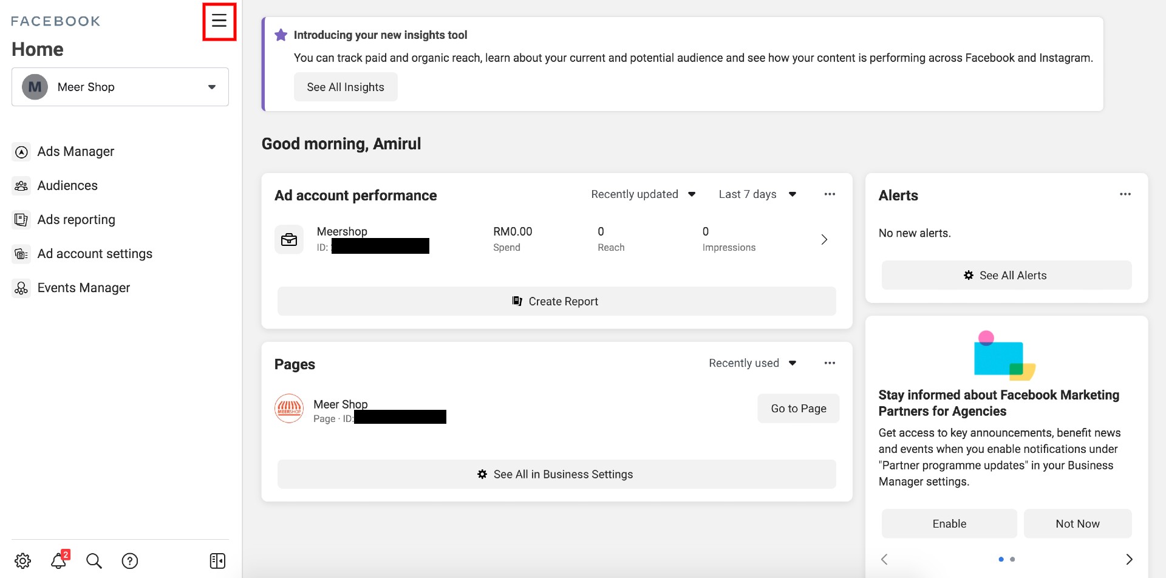Open the Last 7 days date dropdown
The image size is (1166, 578).
(x=757, y=194)
